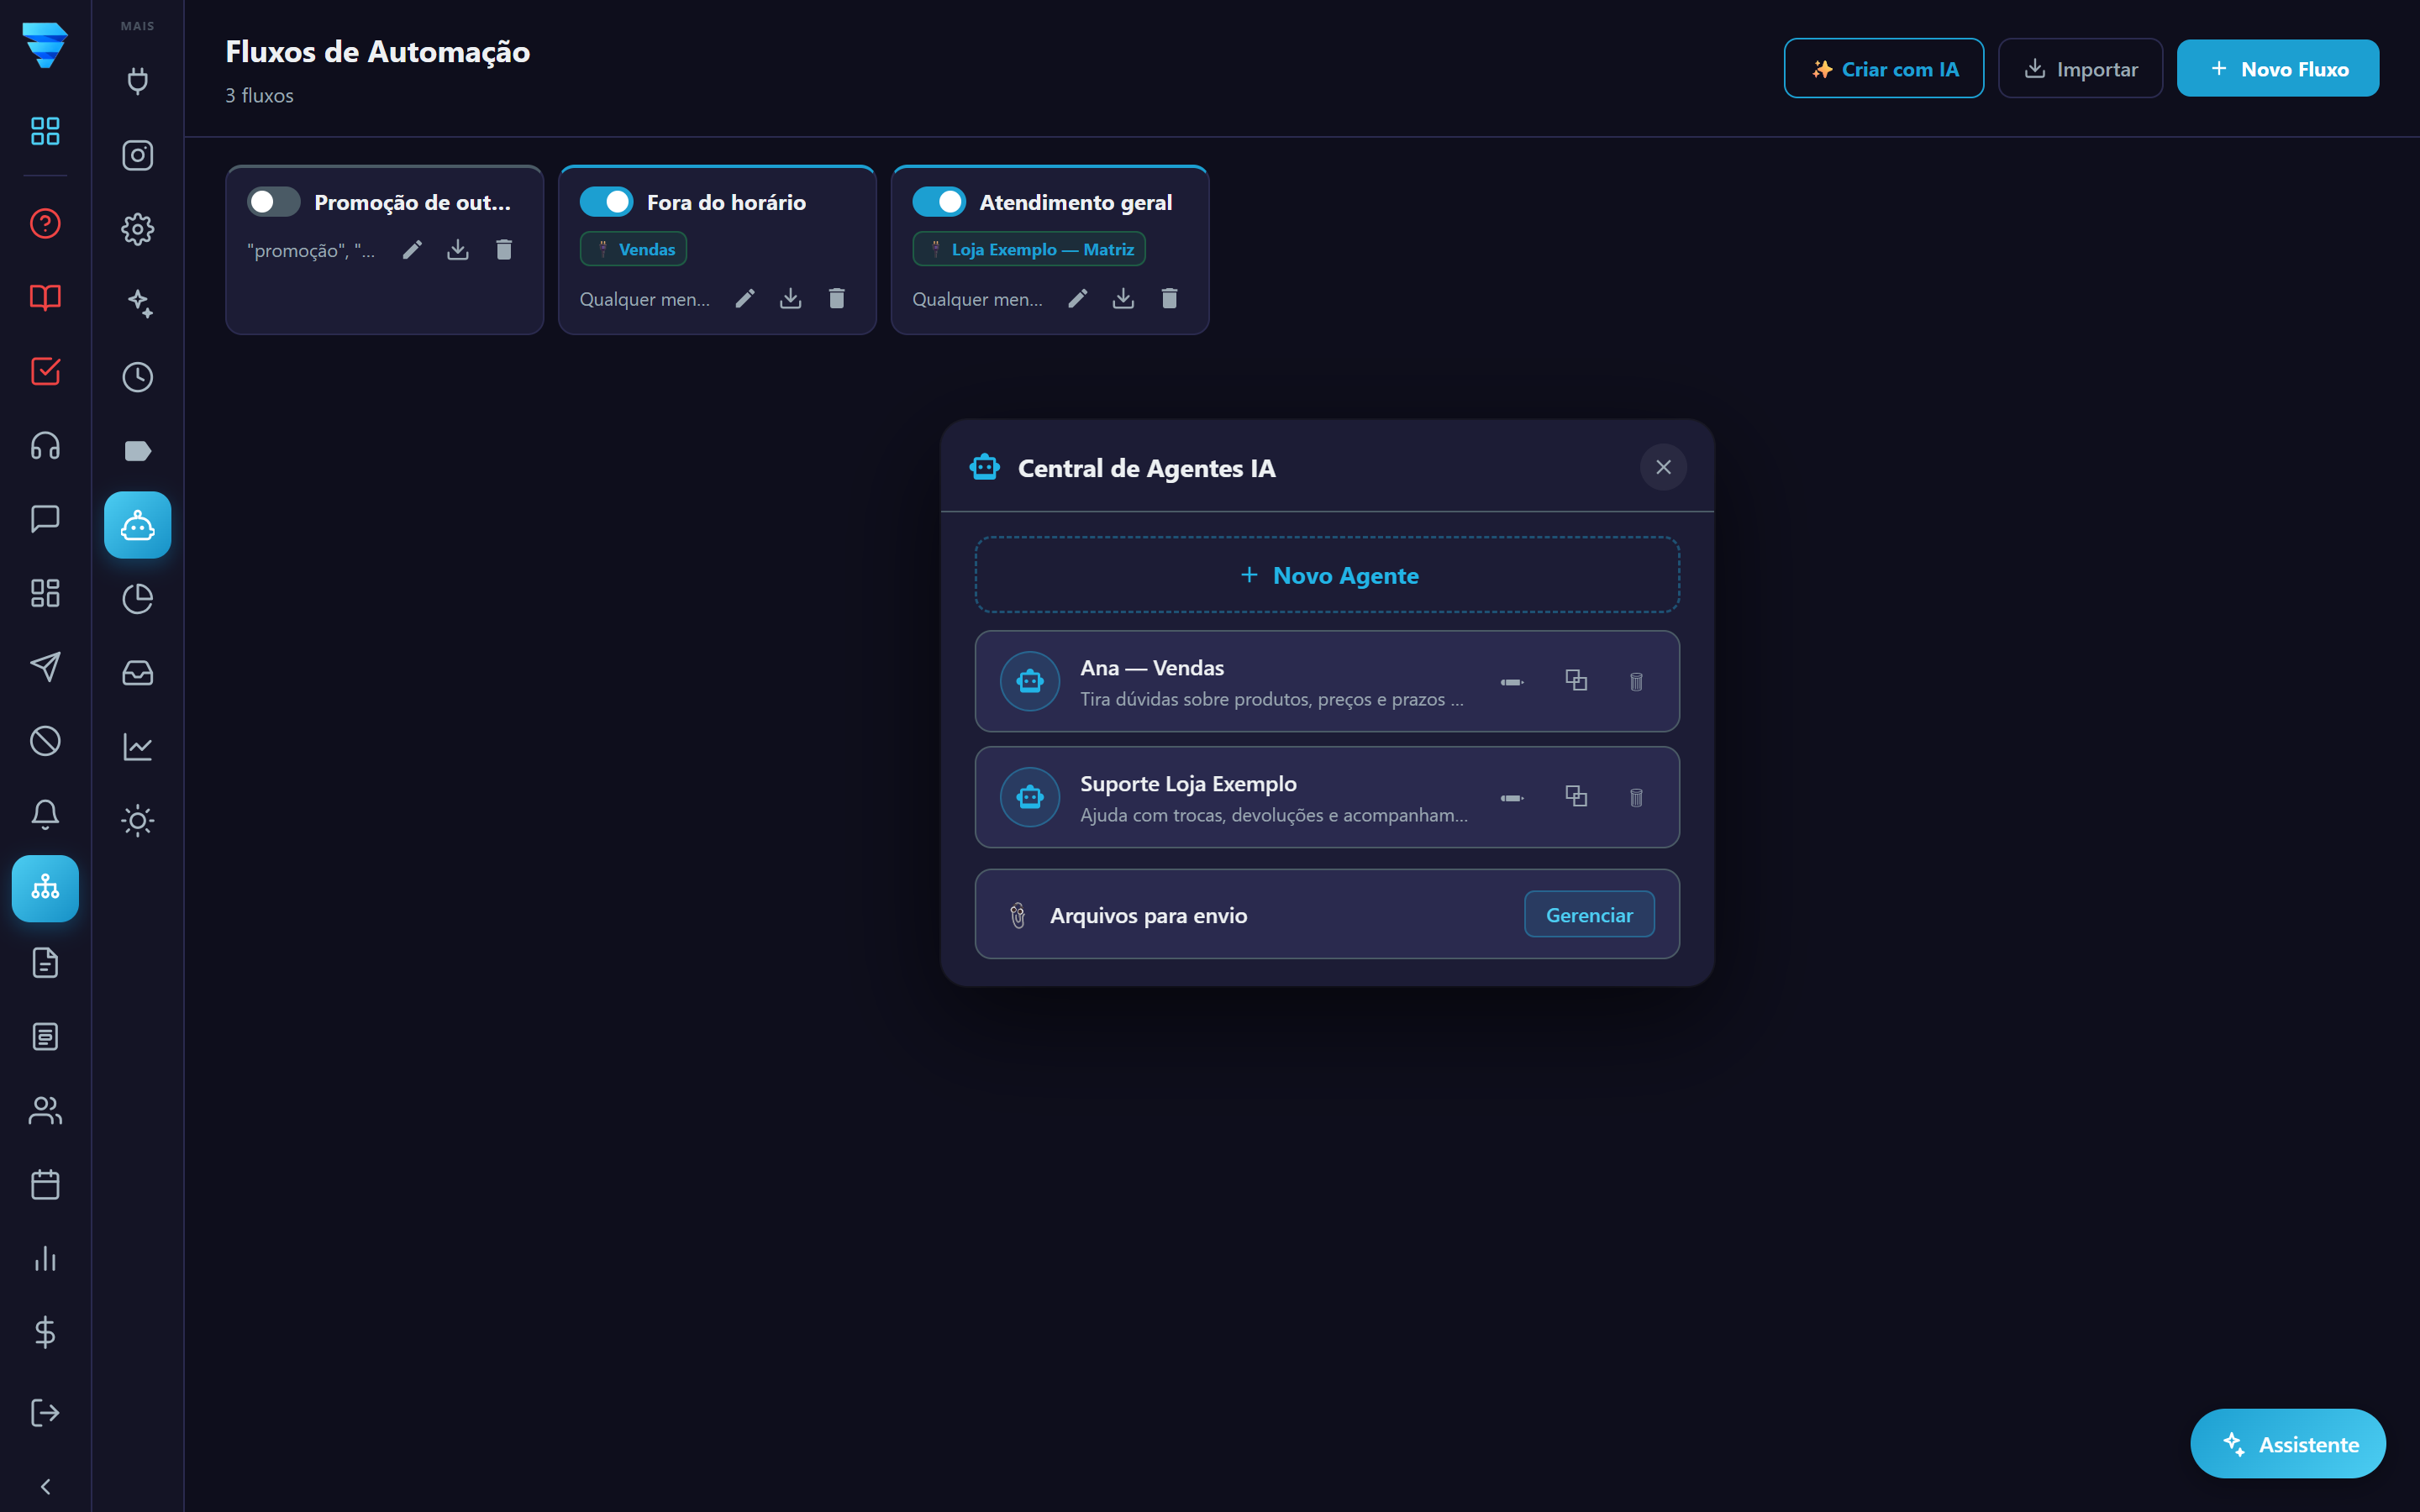Delete the Promoção de out... flow
The height and width of the screenshot is (1512, 2420).
(x=504, y=249)
